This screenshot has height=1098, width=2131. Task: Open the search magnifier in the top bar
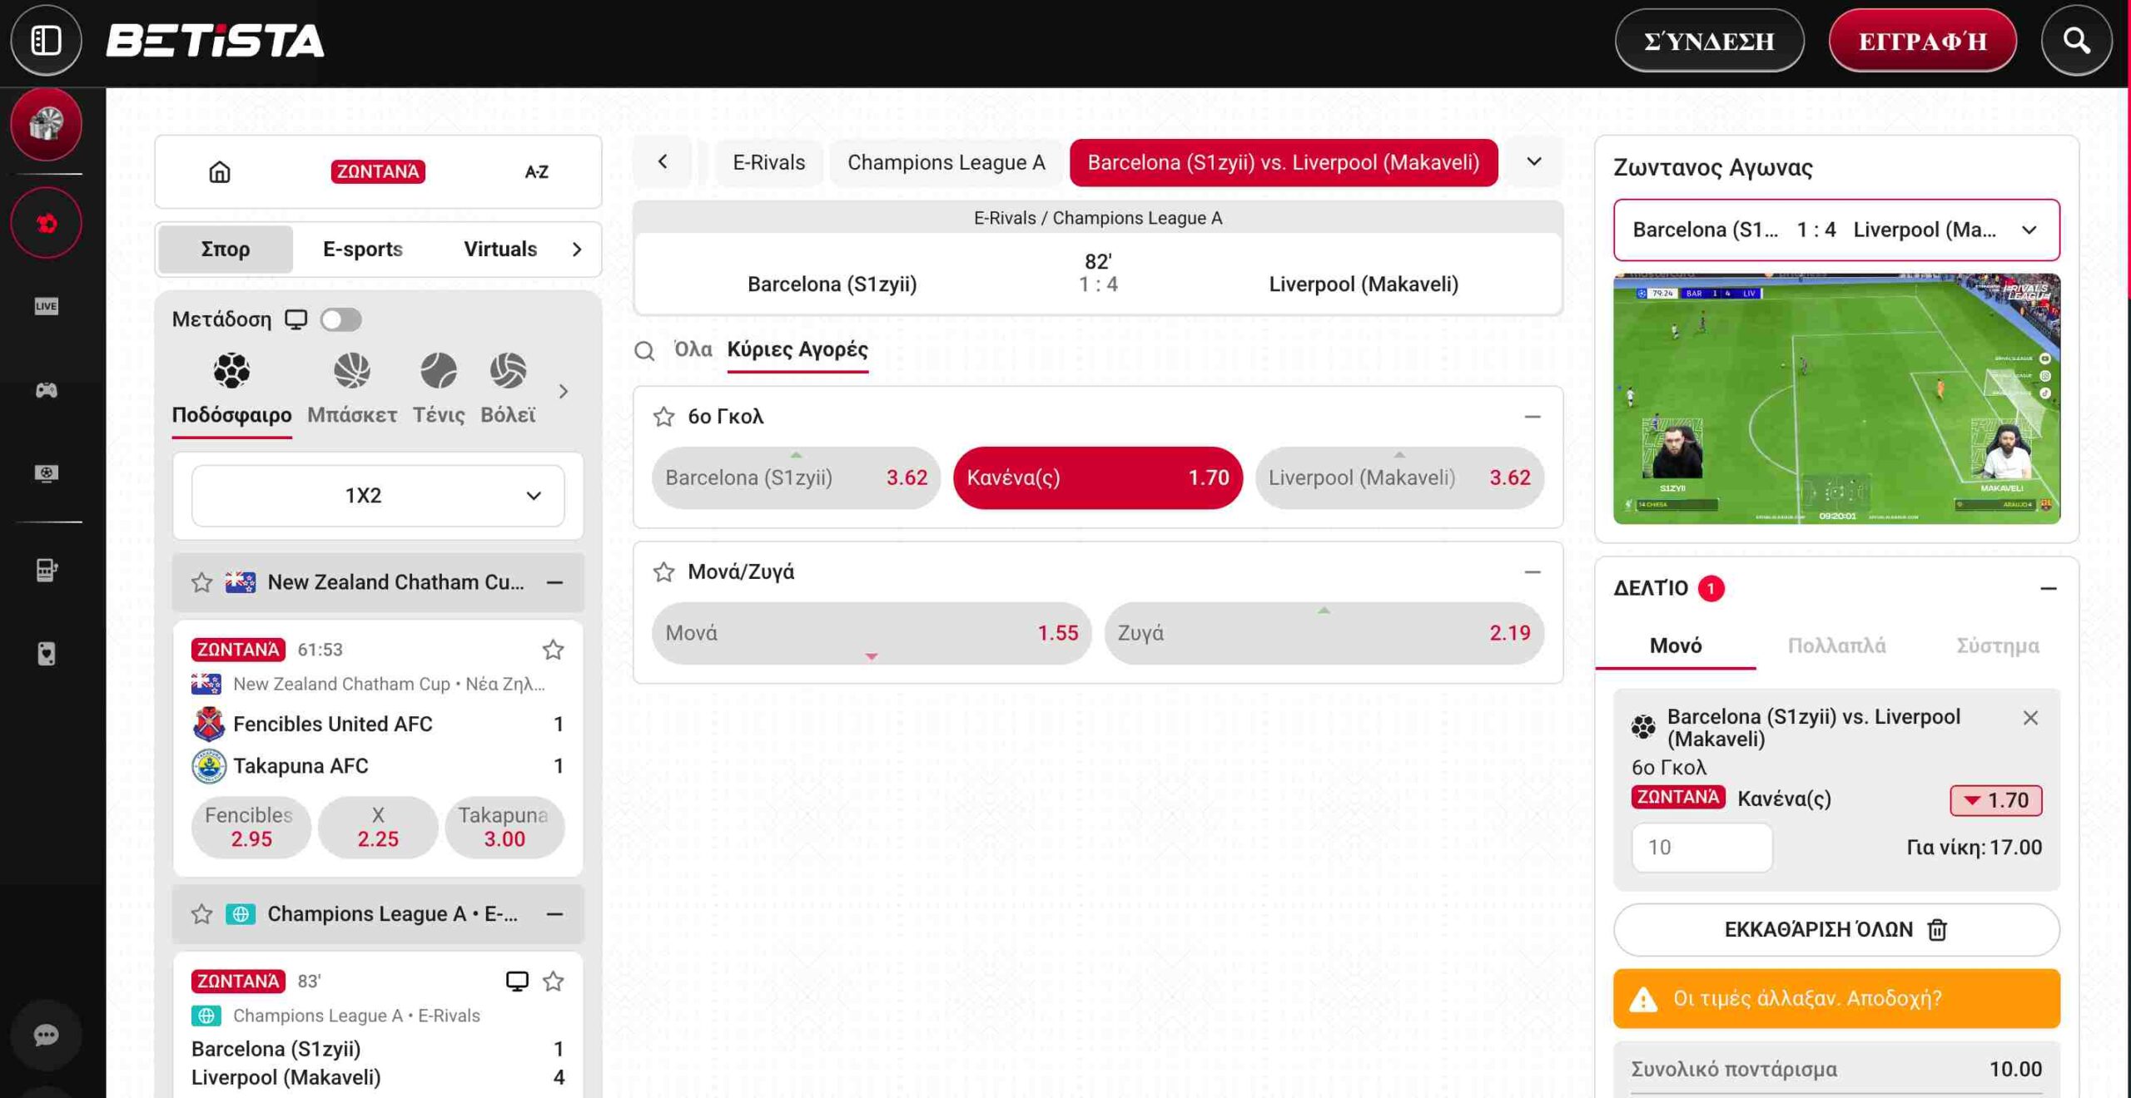point(2076,40)
